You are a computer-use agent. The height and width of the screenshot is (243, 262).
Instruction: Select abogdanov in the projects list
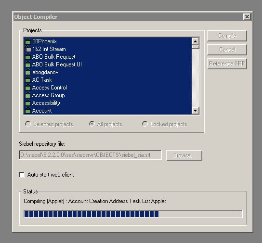point(45,72)
